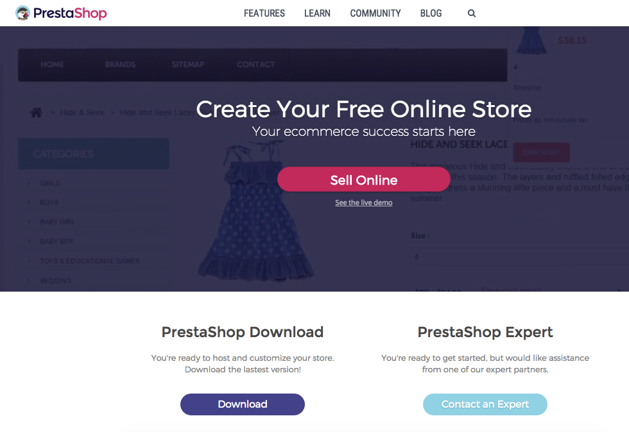Open the search magnifier icon
Screen dimensions: 629x432
point(472,13)
